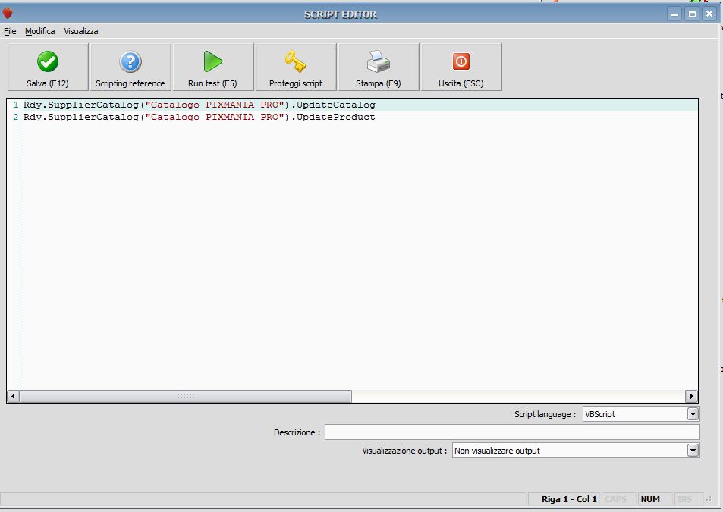Run the script test (F5)
Viewport: 723px width, 512px height.
213,68
